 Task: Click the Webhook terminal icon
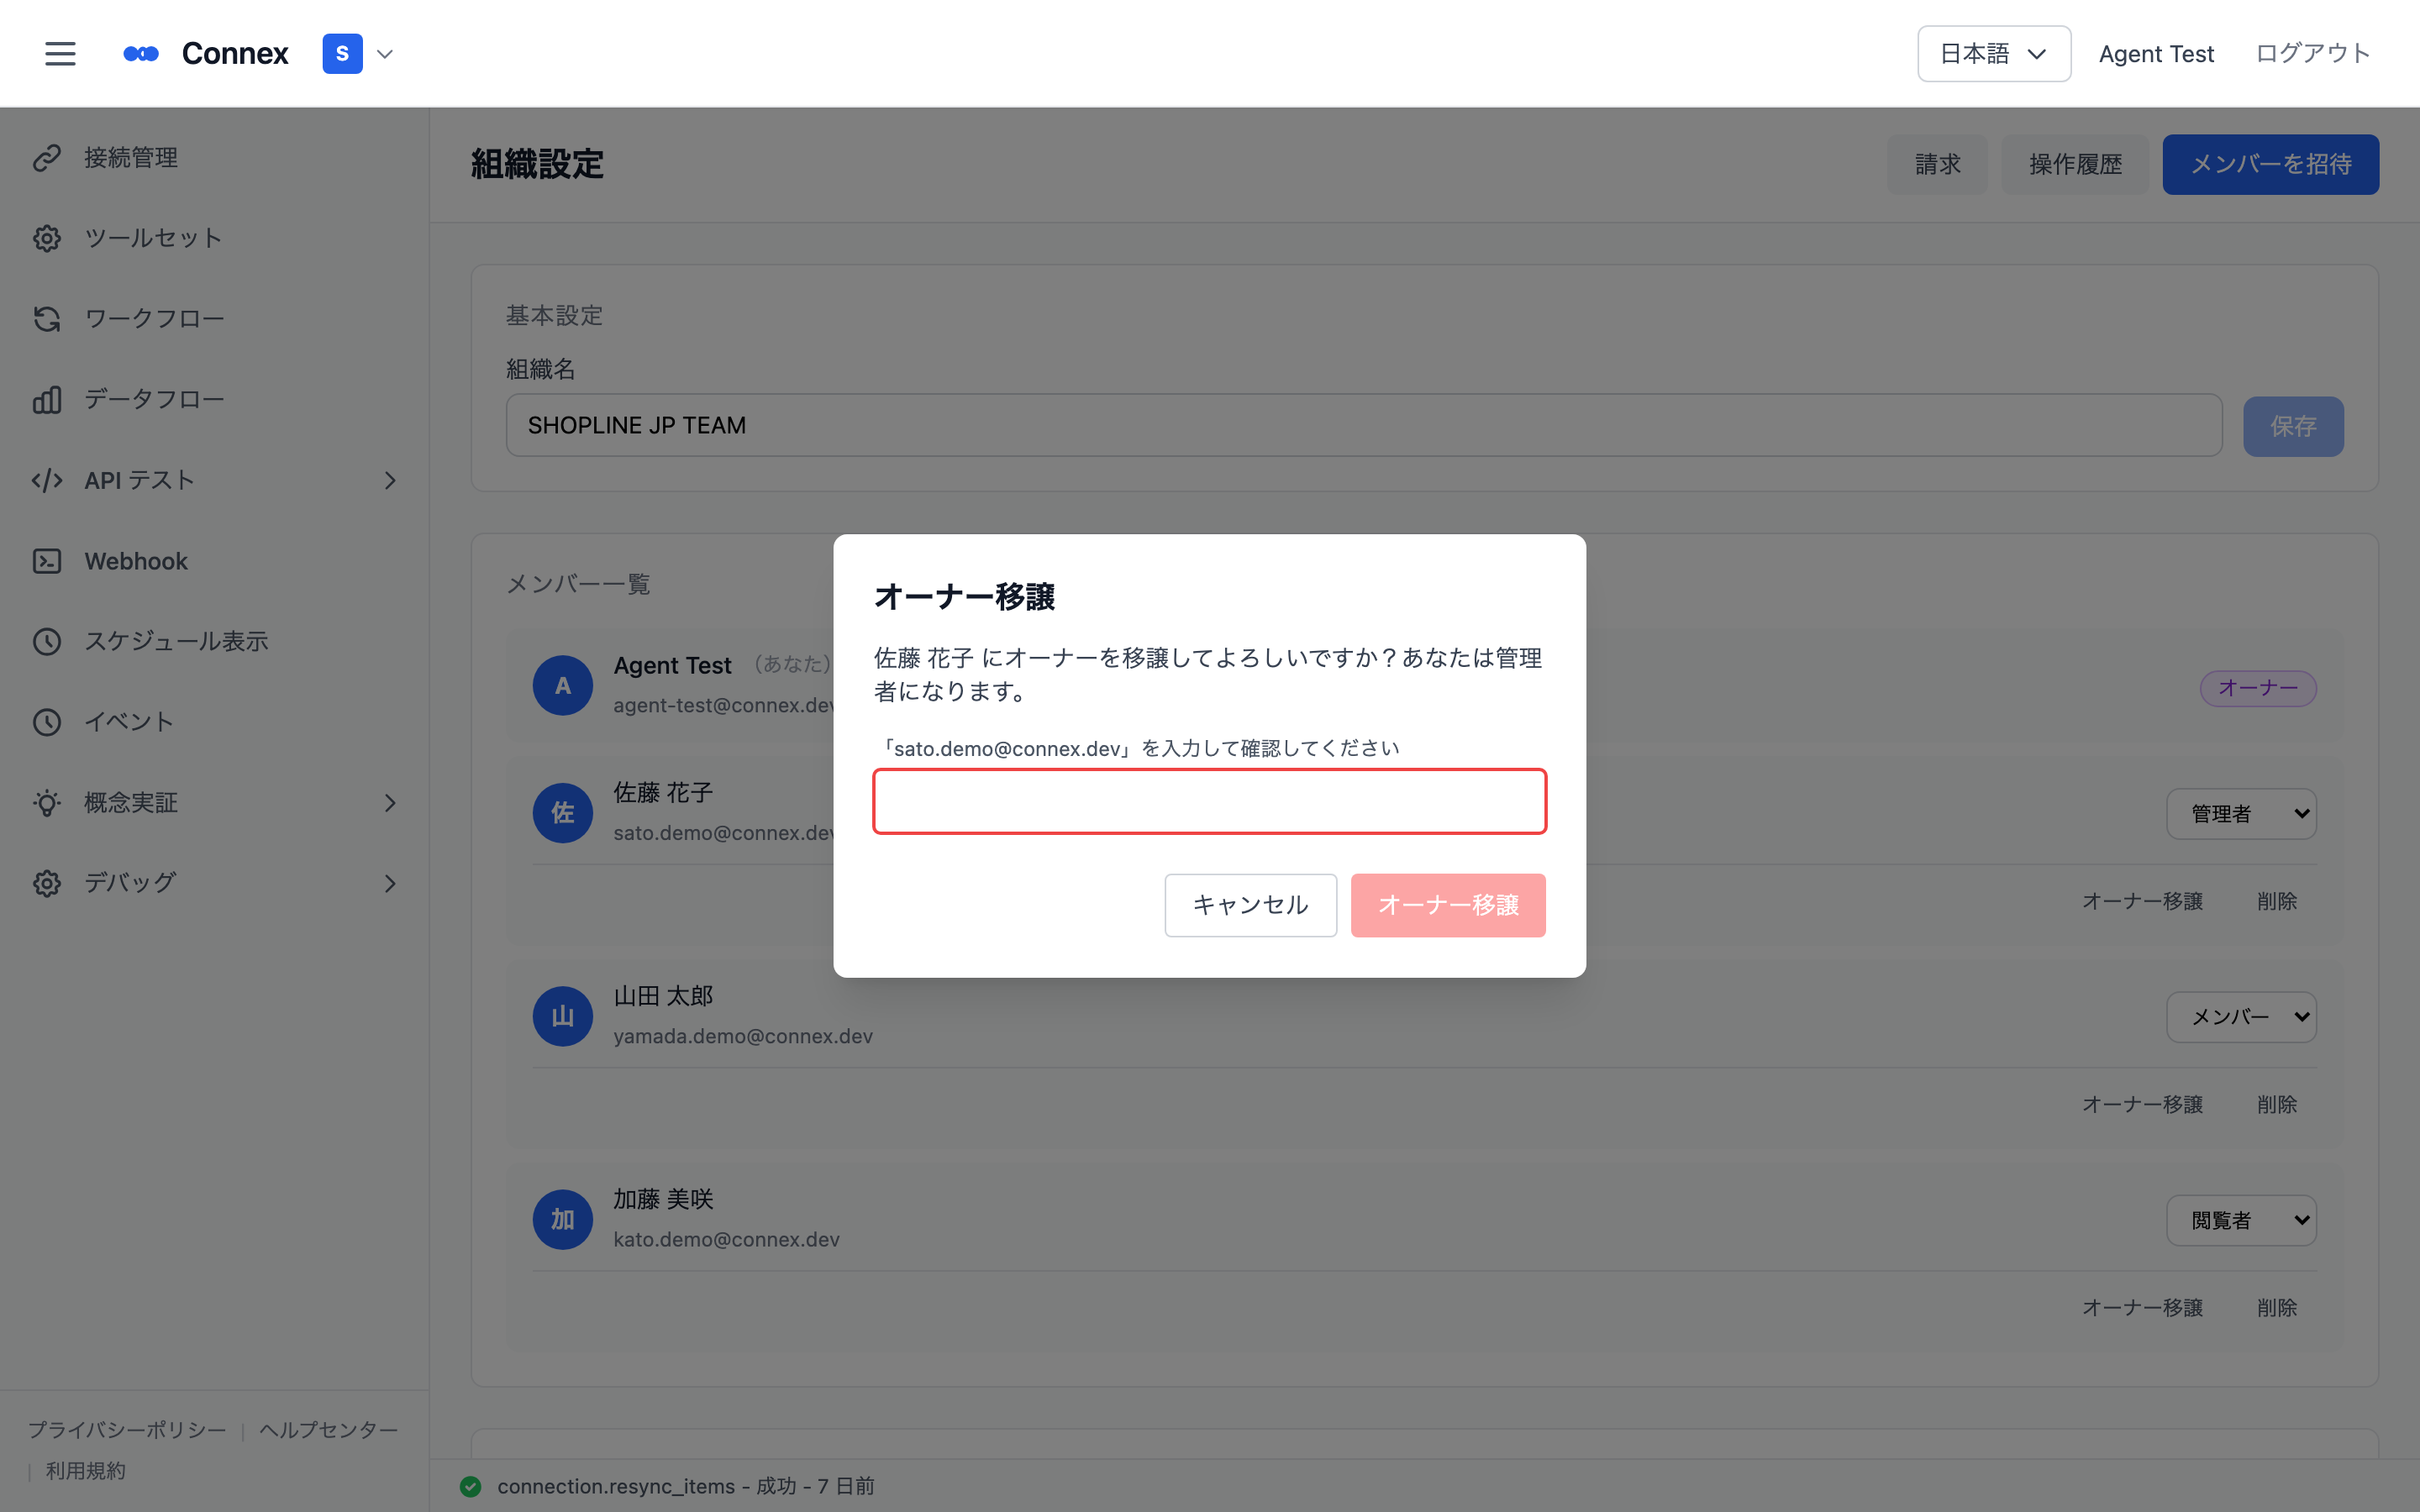[x=47, y=561]
